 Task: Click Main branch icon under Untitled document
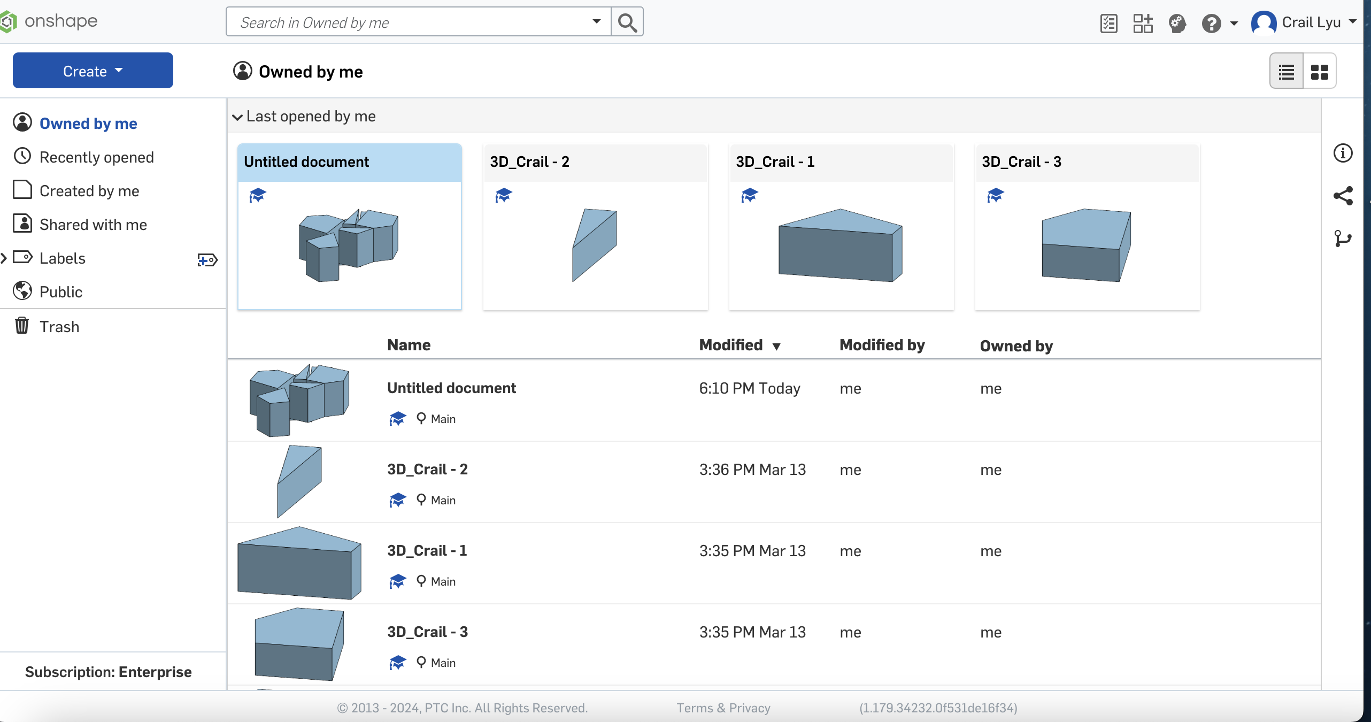point(421,418)
